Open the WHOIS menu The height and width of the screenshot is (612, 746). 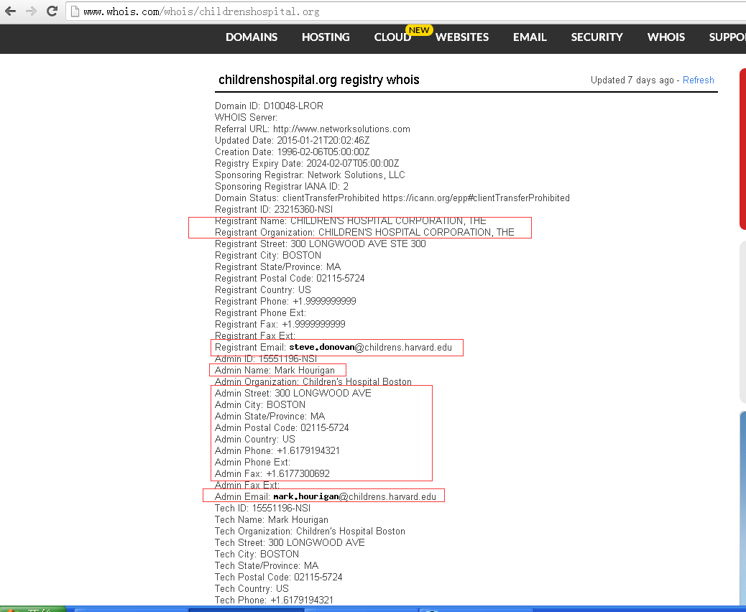tap(666, 37)
